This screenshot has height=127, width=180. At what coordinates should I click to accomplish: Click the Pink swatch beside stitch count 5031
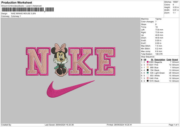tap(148, 65)
